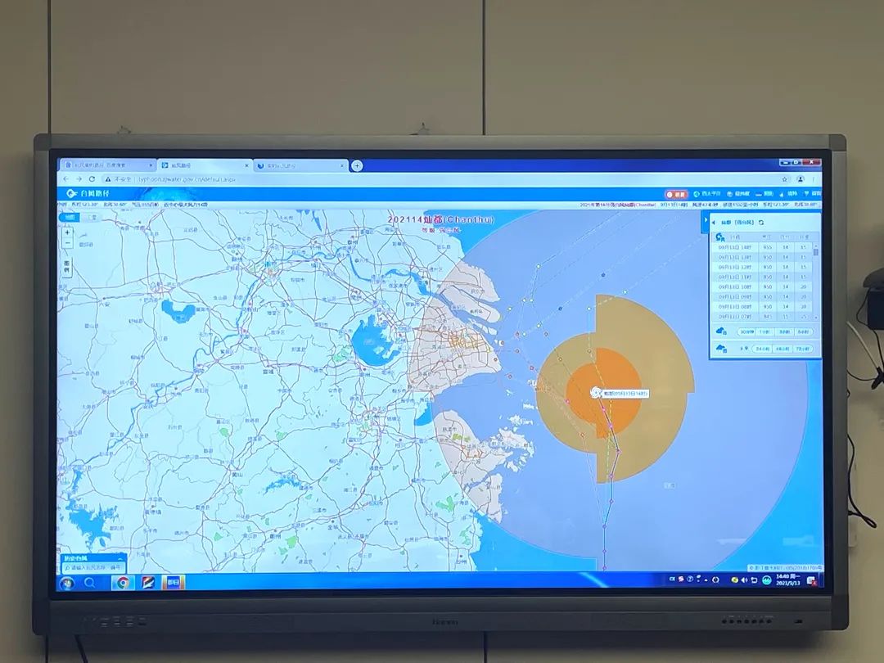Image resolution: width=884 pixels, height=663 pixels.
Task: Click the not-secure warning icon
Action: coord(108,178)
